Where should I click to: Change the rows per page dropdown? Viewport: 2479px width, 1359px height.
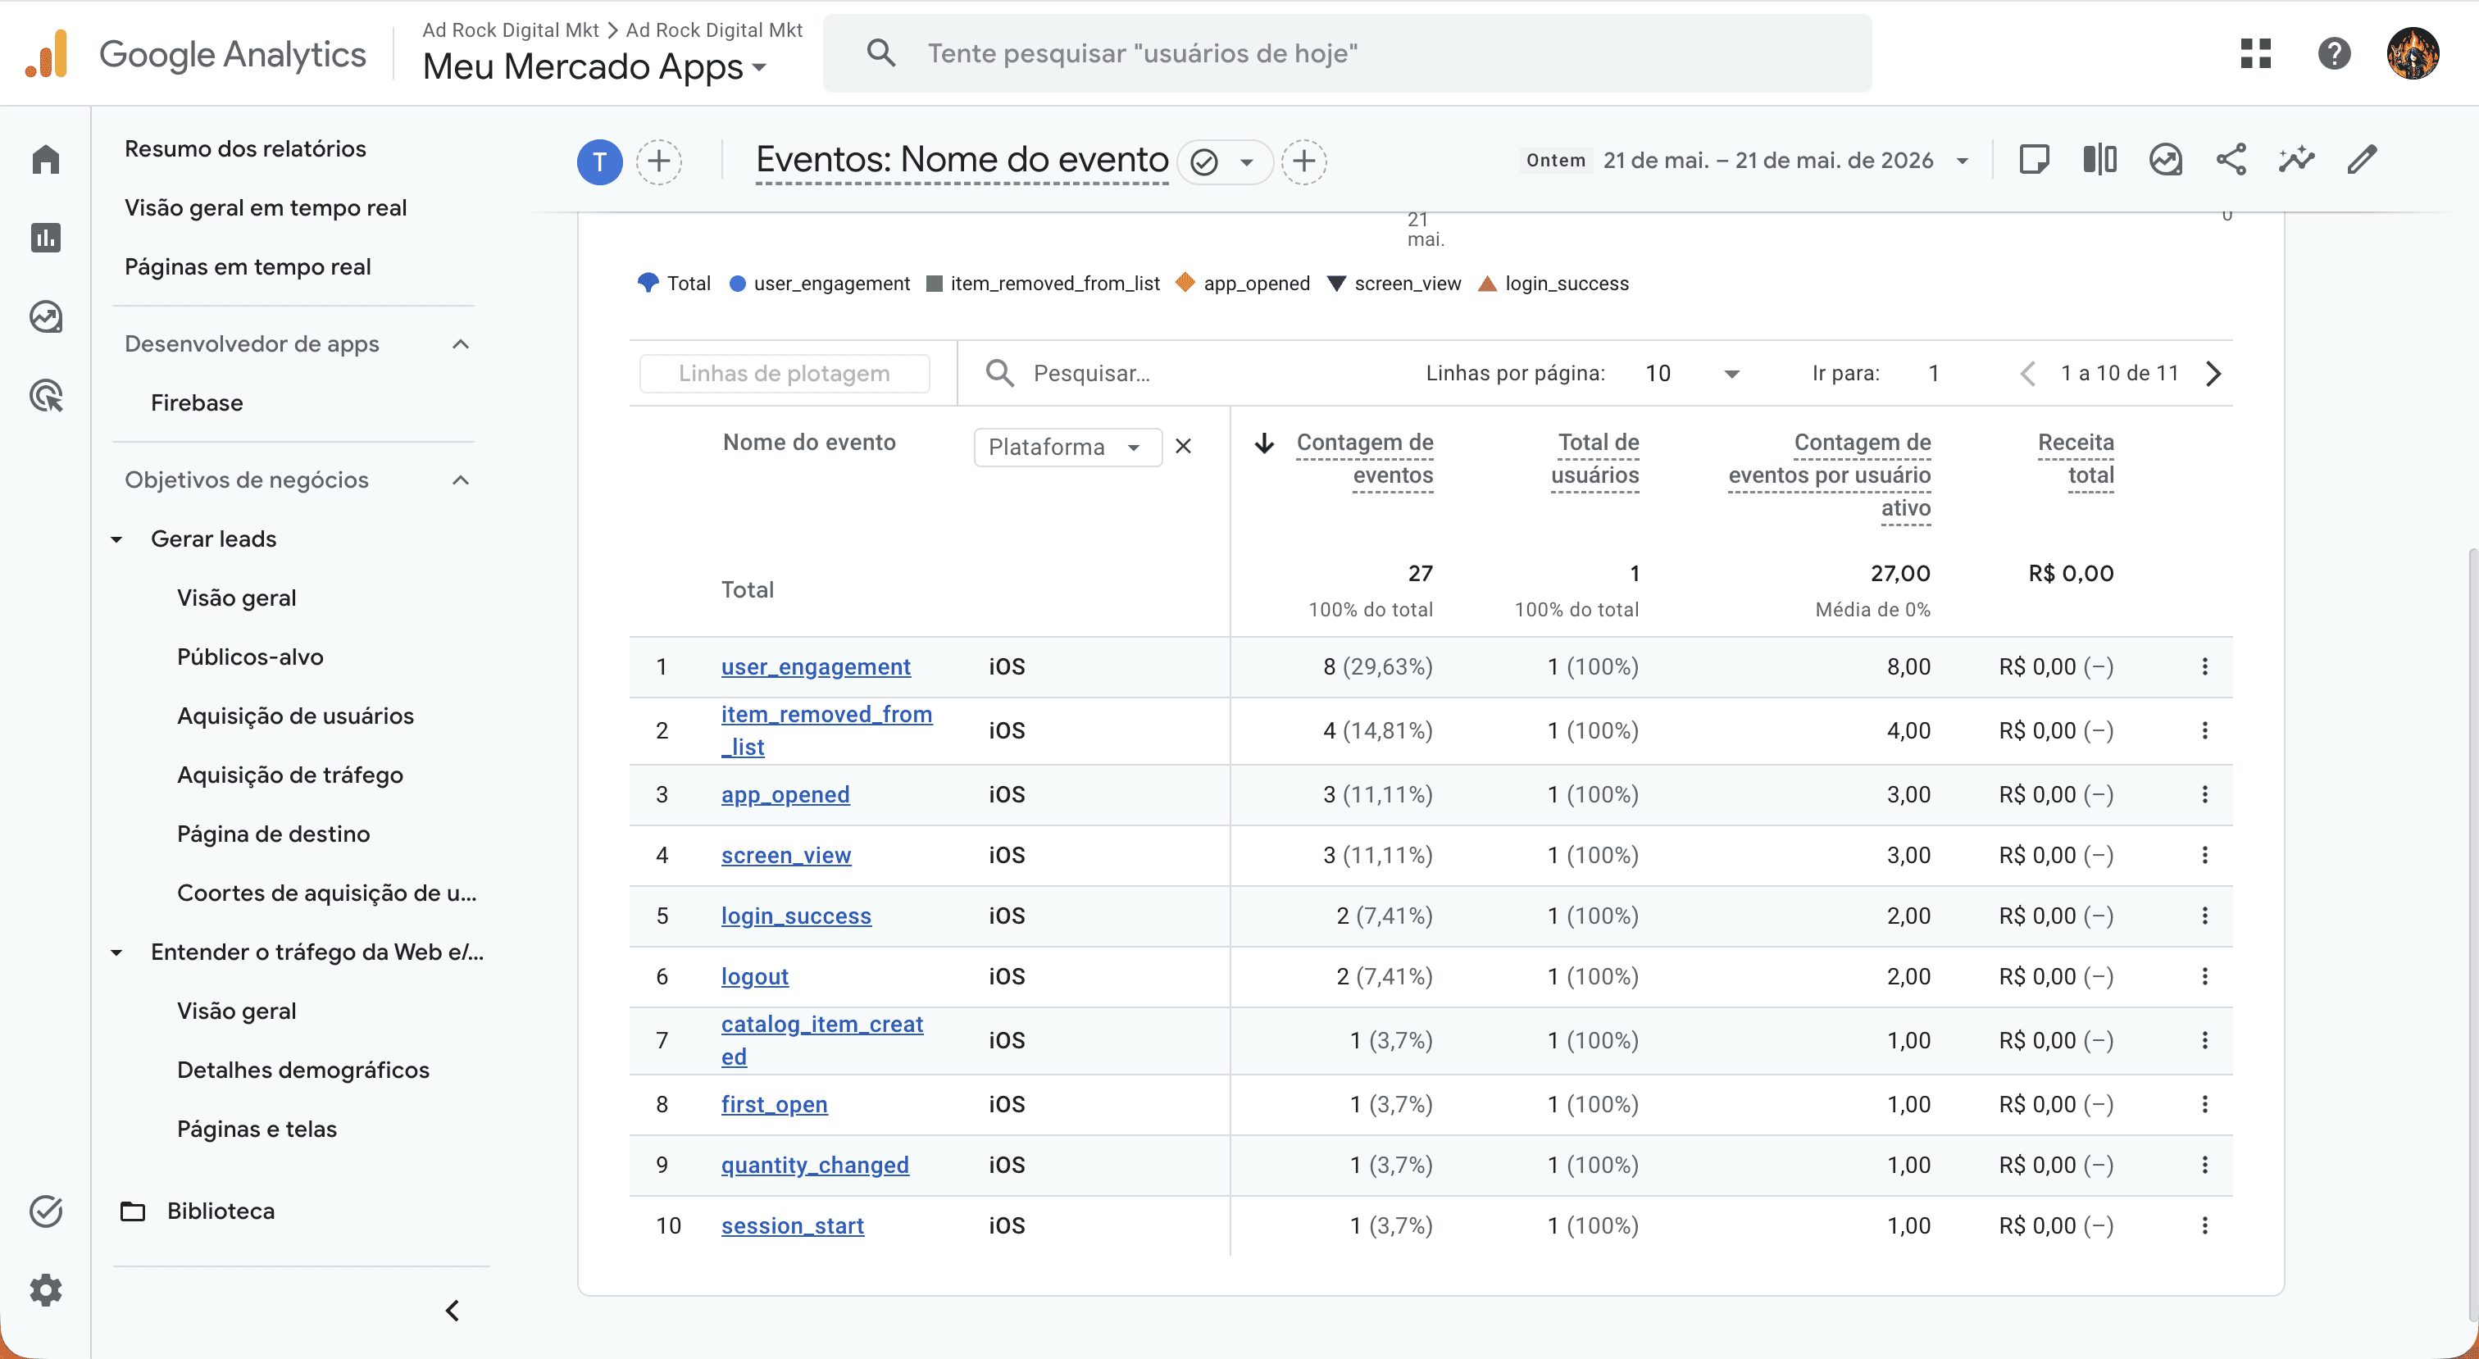(x=1692, y=374)
